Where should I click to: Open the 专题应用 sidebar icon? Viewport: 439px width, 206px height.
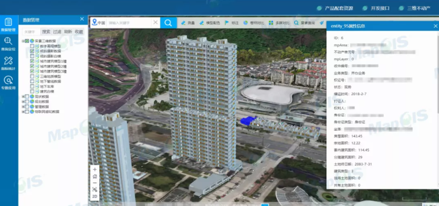[8, 83]
